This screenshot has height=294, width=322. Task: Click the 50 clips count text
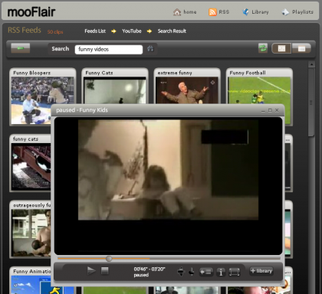pos(55,32)
